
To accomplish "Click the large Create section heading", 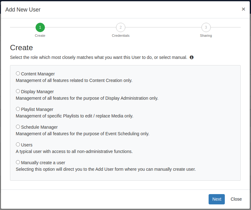I will (x=22, y=48).
